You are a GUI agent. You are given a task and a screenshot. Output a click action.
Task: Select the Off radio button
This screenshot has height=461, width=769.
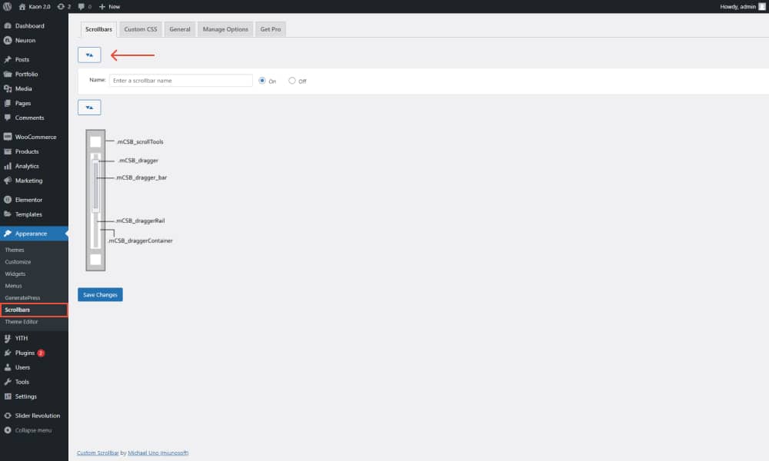(292, 80)
